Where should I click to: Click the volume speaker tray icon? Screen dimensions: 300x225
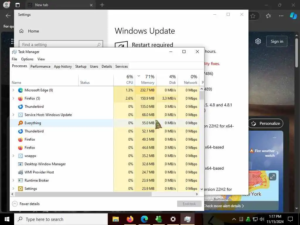click(262, 219)
